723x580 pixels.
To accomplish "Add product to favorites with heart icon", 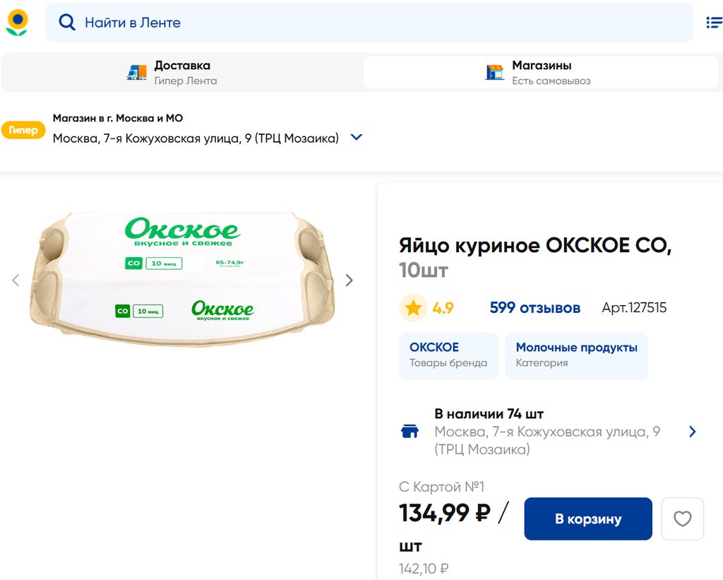I will (x=682, y=519).
